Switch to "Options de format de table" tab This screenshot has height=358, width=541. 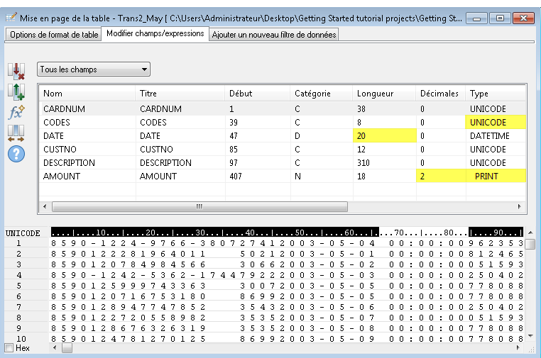[54, 35]
